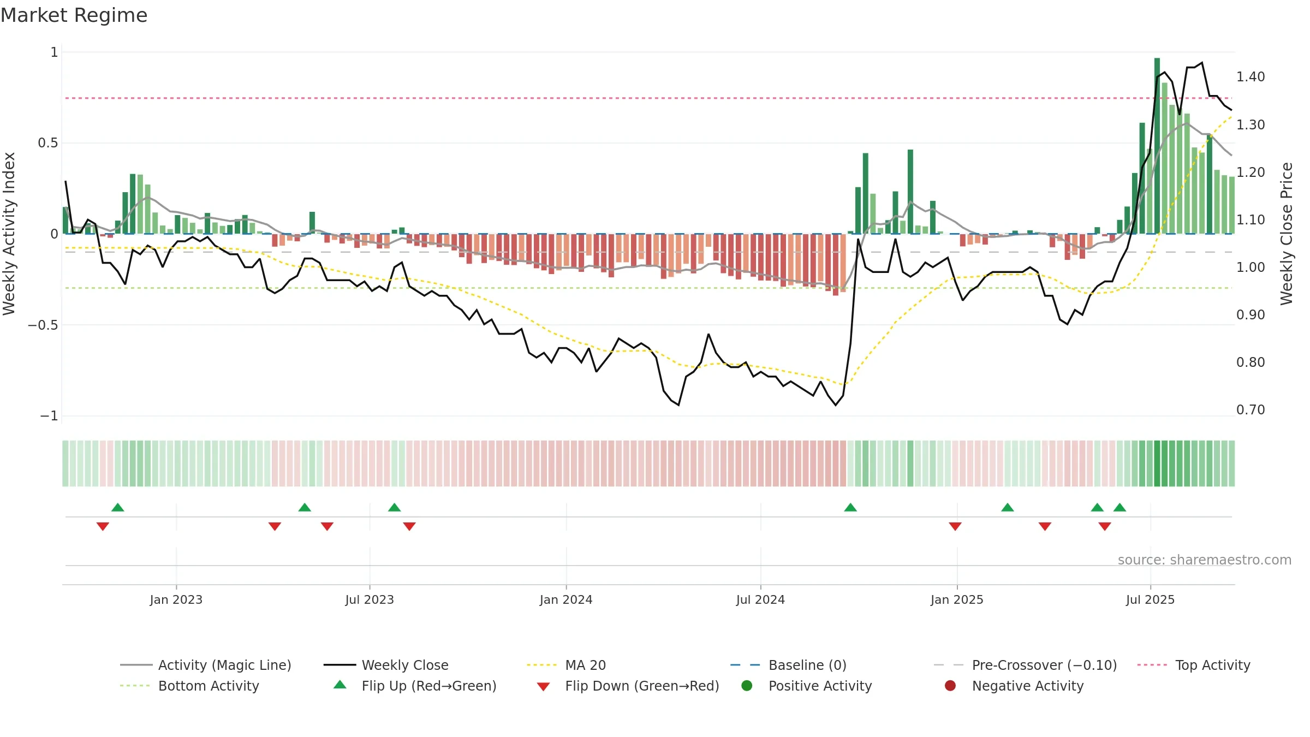Click the green flip-up marker just after Jul 2023
The height and width of the screenshot is (737, 1310).
click(395, 507)
